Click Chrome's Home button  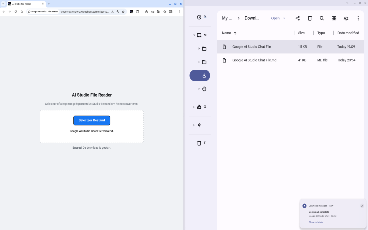(x=22, y=12)
